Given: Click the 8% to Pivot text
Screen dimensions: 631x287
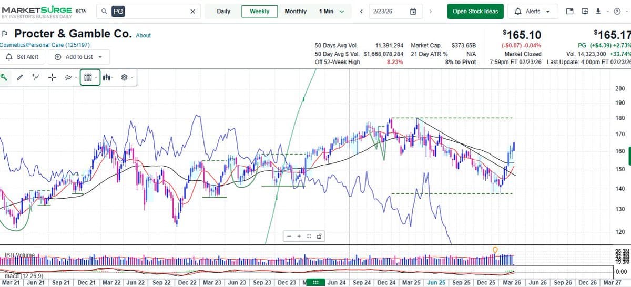Looking at the screenshot, I should [460, 62].
